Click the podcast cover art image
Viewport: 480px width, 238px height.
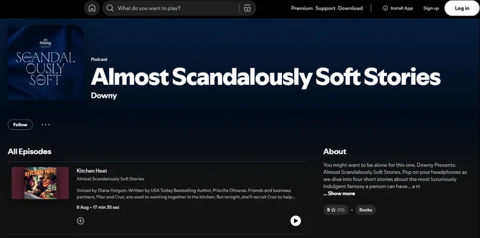(x=46, y=62)
